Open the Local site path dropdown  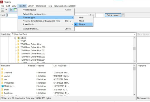click(134, 34)
